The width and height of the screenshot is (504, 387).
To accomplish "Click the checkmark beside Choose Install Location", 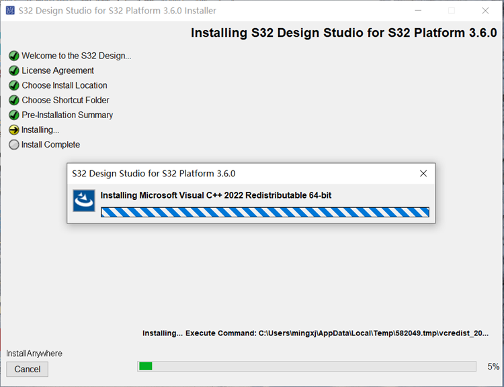I will point(14,85).
